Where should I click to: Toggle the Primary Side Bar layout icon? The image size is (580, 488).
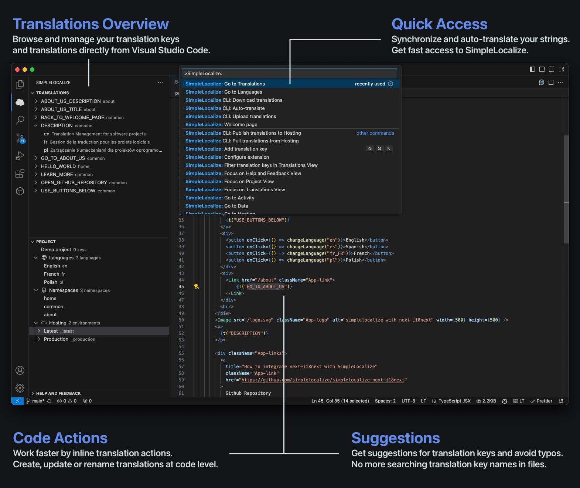pos(532,69)
